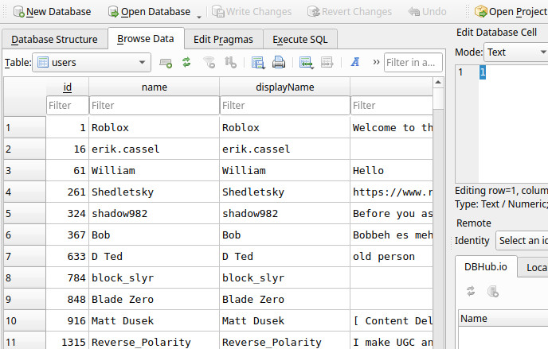548x349 pixels.
Task: Select the 'old person' description cell
Action: [x=392, y=256]
